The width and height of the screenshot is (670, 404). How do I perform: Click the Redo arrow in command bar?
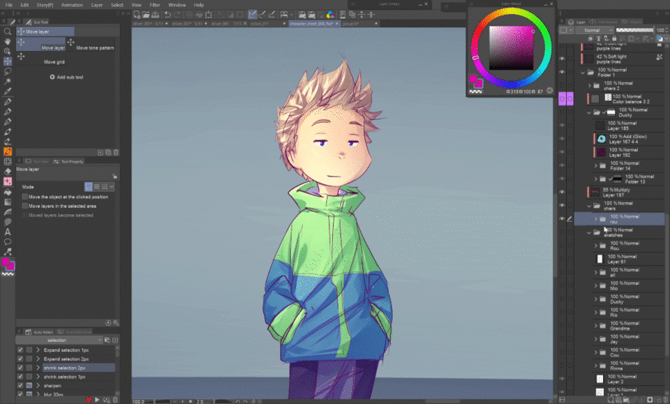(x=177, y=15)
